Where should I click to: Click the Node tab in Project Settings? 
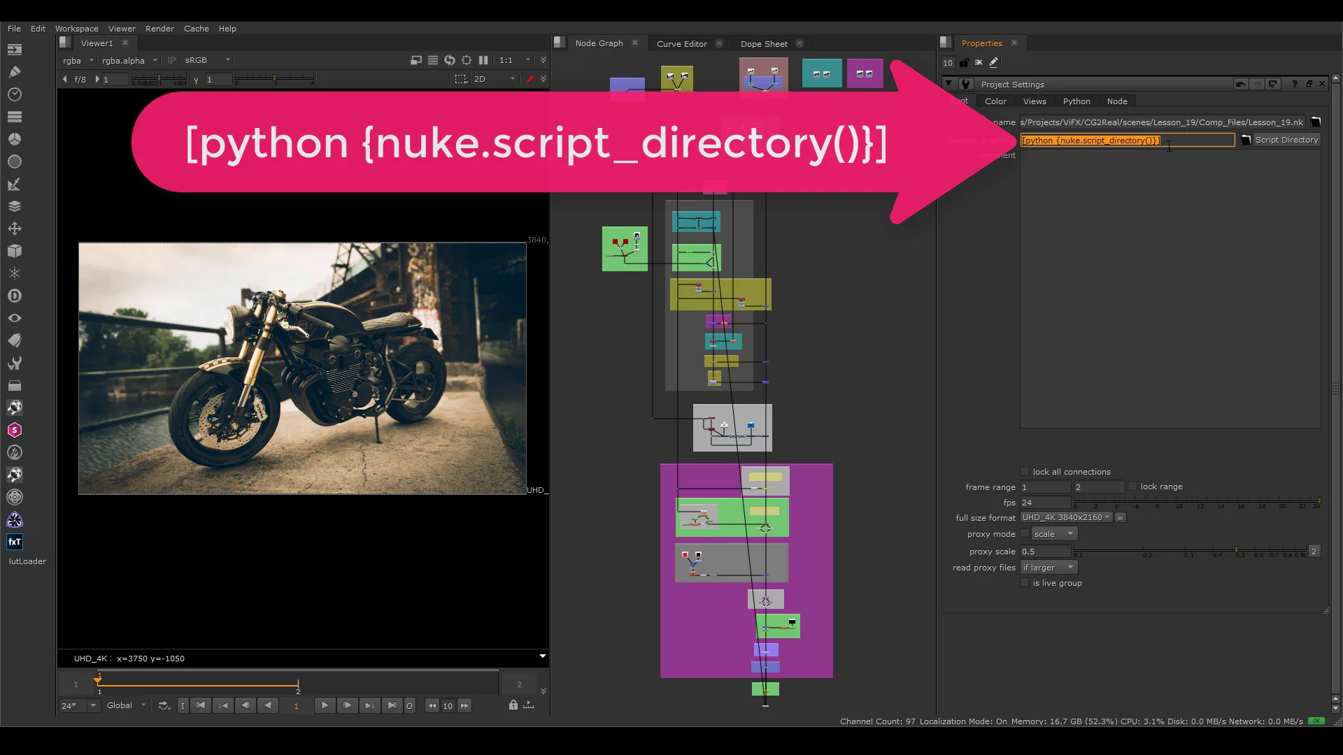[x=1117, y=101]
